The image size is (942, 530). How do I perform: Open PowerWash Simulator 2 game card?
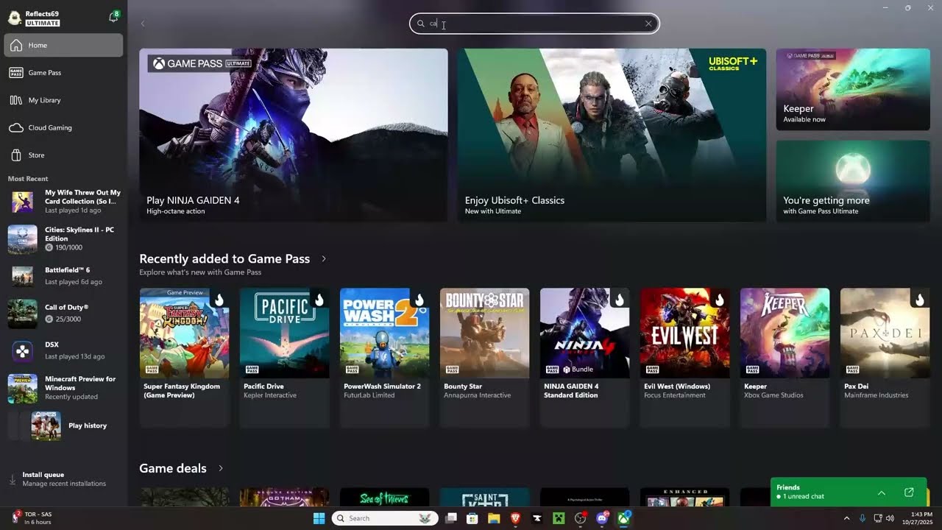pos(385,357)
